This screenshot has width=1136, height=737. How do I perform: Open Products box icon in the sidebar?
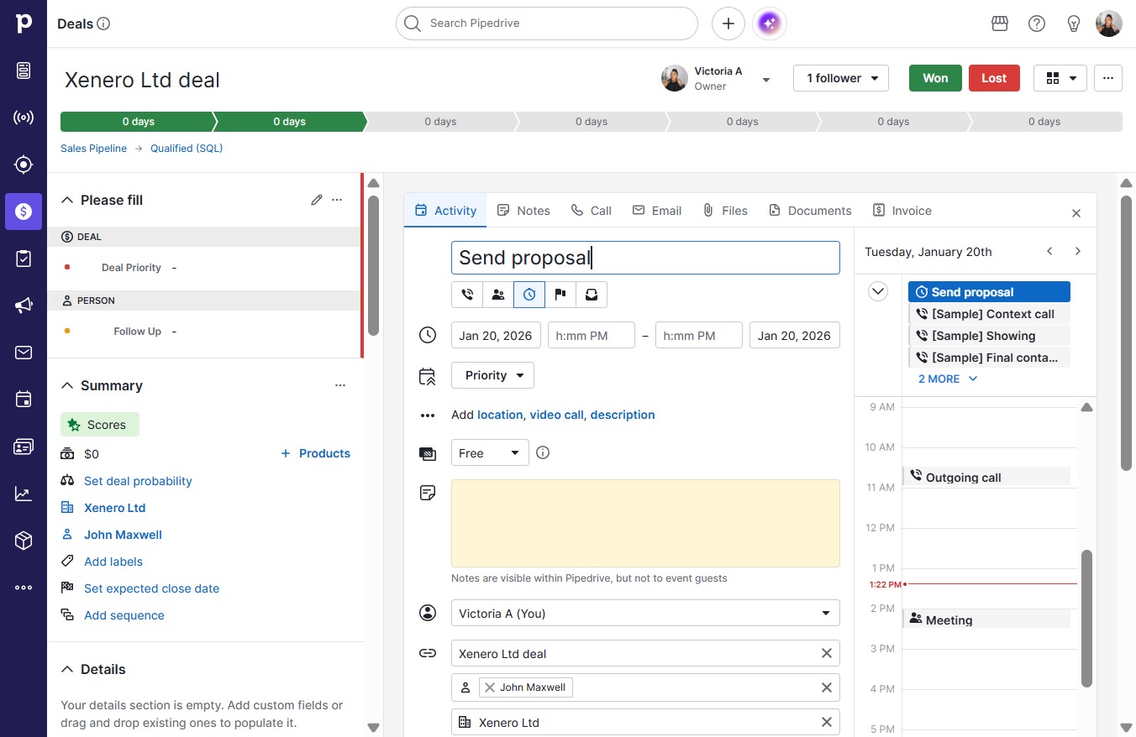(x=24, y=541)
